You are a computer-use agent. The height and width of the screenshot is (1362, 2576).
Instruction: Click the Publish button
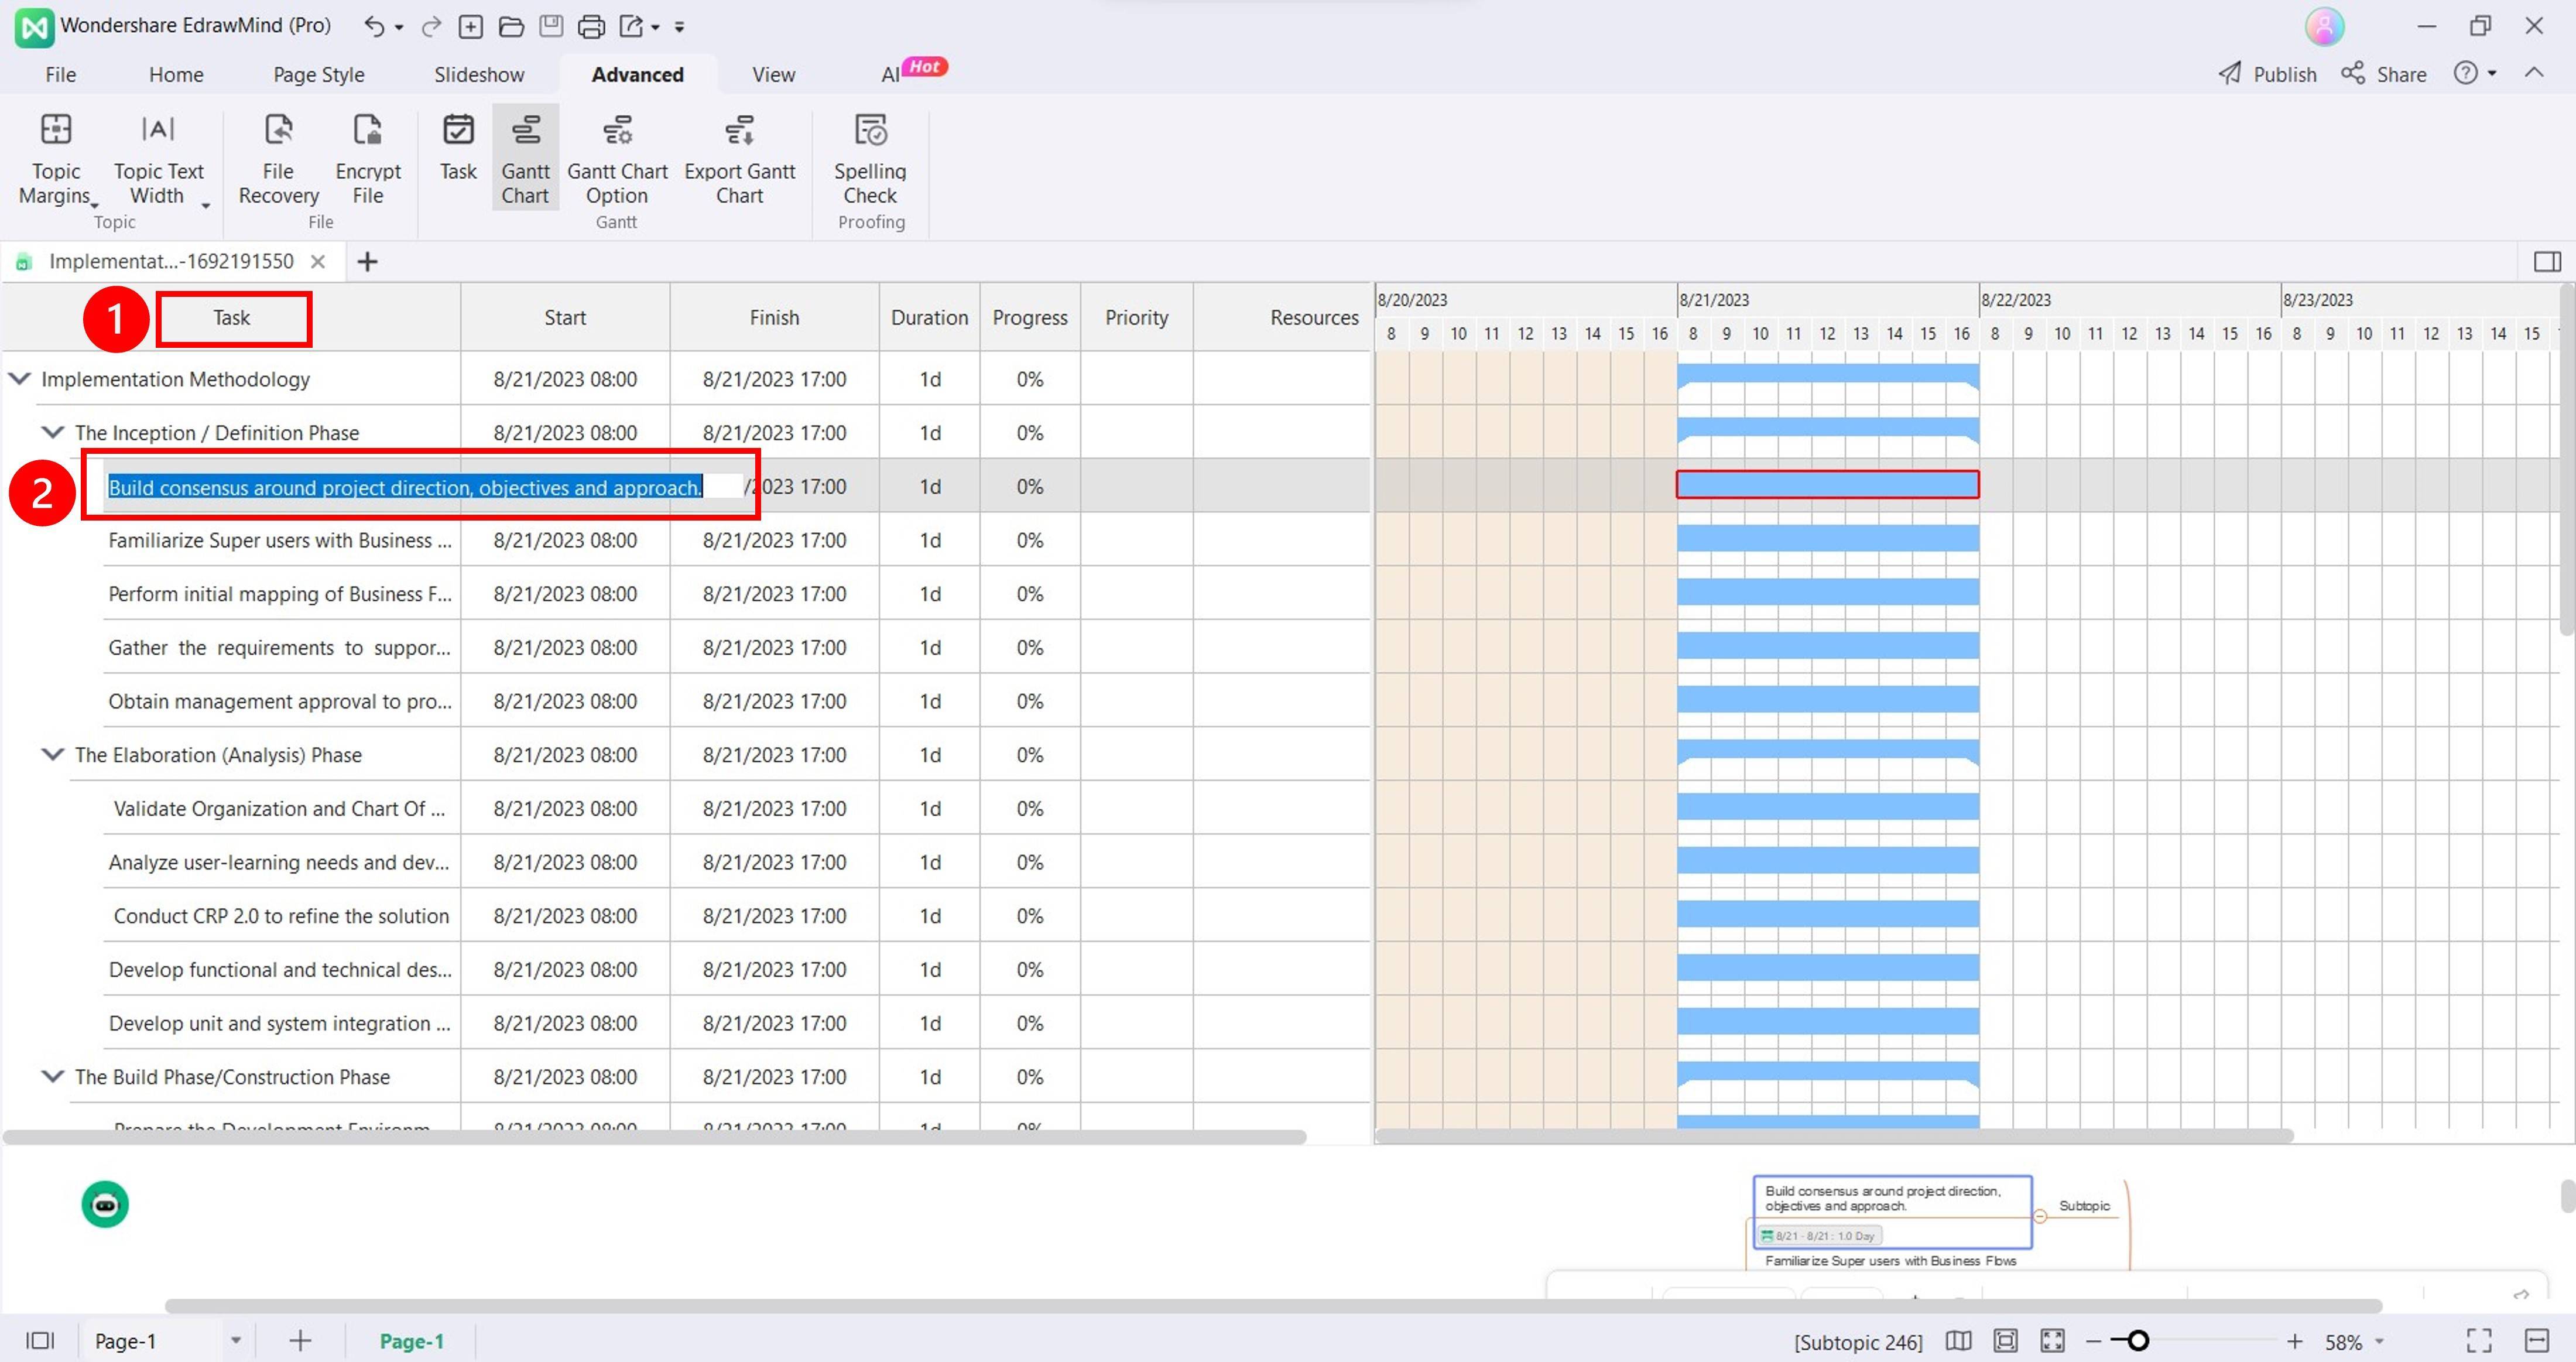coord(2267,75)
